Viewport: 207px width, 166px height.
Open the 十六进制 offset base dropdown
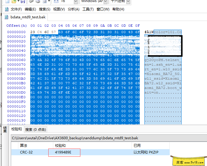(x=128, y=1)
